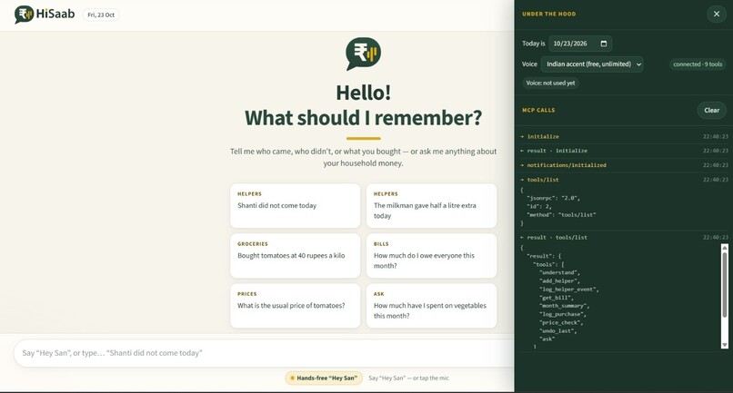Clear the MCP calls log

coord(711,110)
